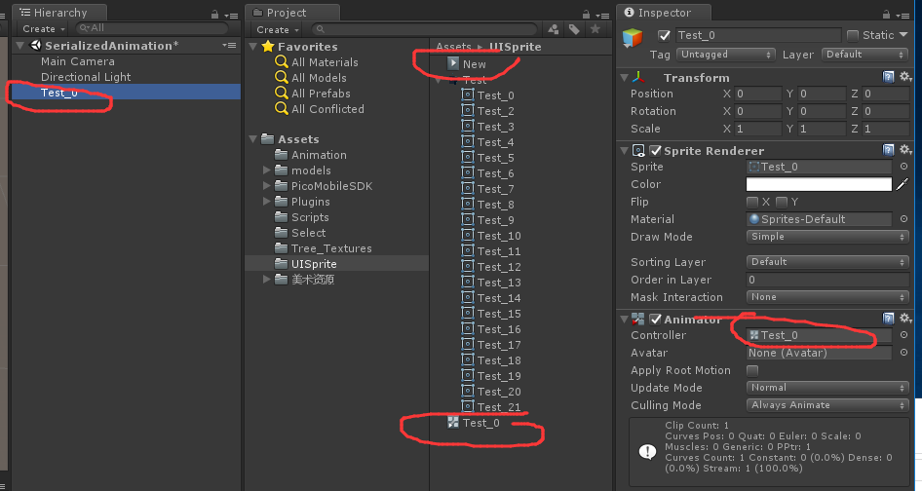Open the Hierarchy Create menu
The image size is (922, 491).
click(43, 29)
